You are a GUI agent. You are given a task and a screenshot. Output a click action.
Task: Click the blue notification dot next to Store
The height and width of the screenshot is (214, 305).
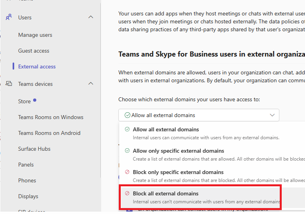pos(35,100)
